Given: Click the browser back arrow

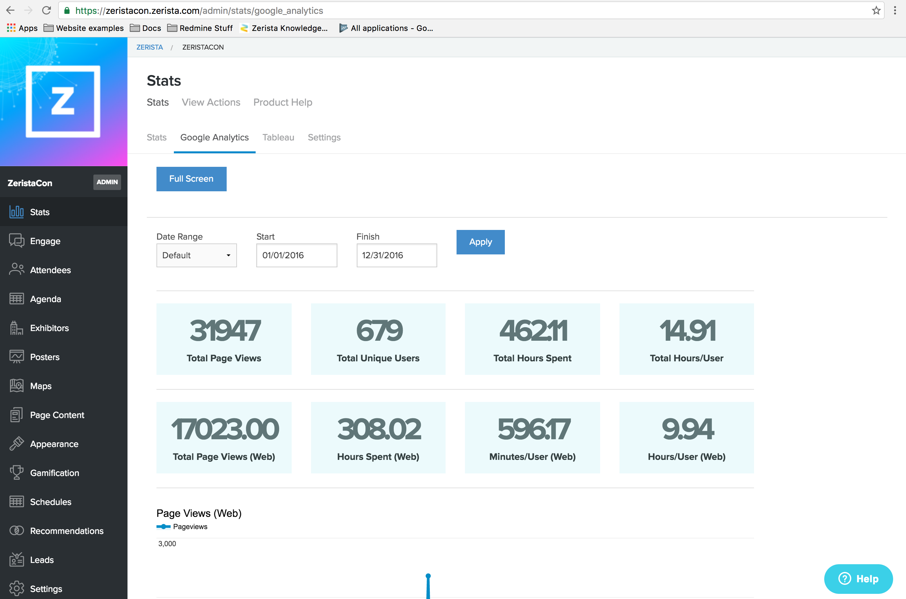Looking at the screenshot, I should [10, 10].
